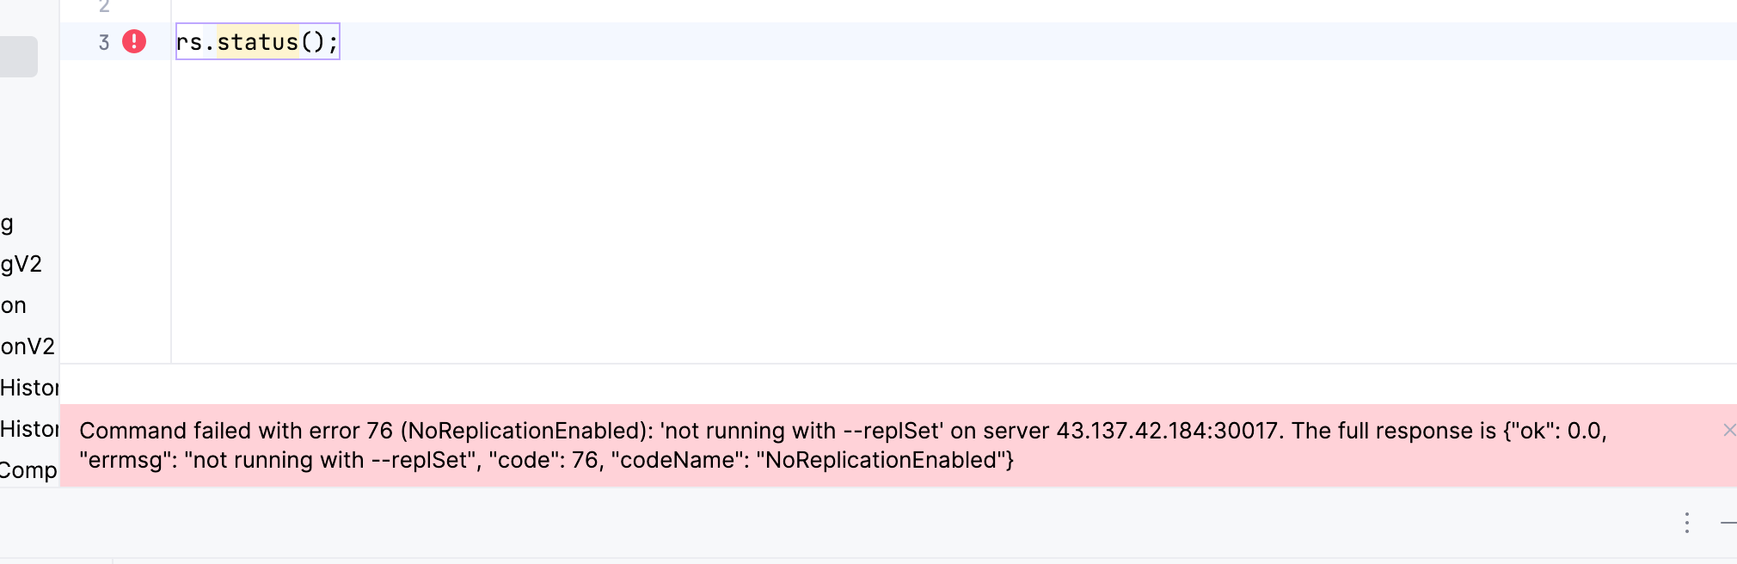The height and width of the screenshot is (564, 1737).
Task: Click line number 2 in the gutter
Action: (x=104, y=7)
